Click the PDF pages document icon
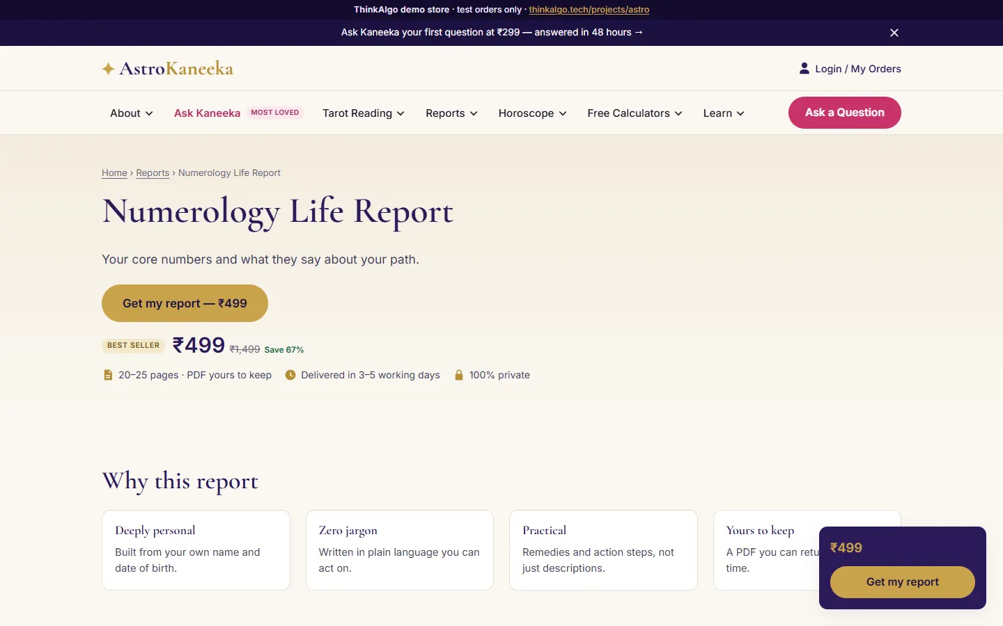The image size is (1003, 626). click(108, 375)
